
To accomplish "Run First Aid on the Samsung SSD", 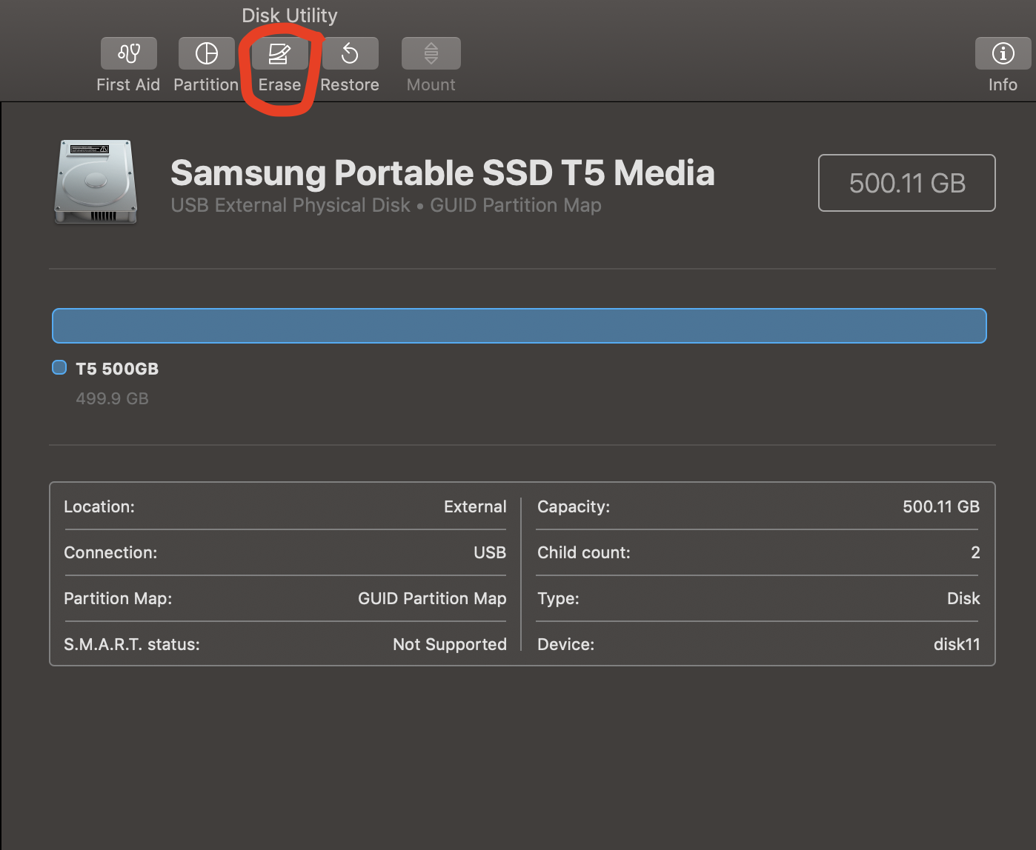I will click(x=127, y=63).
